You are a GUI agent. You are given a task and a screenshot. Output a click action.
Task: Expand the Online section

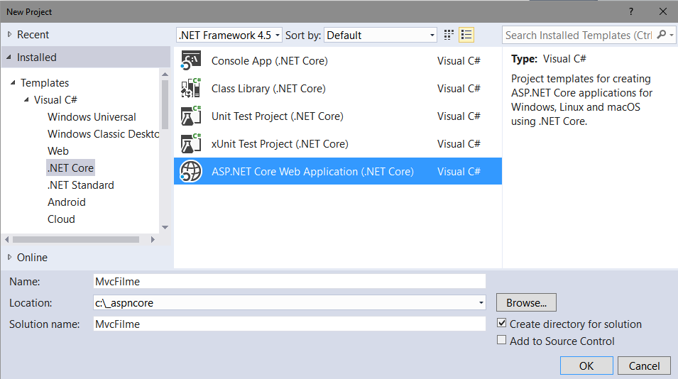[9, 257]
